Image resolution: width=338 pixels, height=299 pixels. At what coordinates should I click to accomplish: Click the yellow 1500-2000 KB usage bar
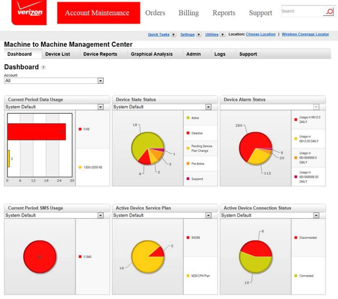pos(9,159)
